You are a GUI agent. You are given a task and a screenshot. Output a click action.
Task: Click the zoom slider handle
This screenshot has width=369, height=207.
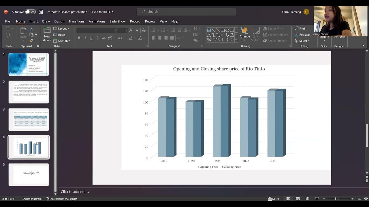tap(335, 199)
